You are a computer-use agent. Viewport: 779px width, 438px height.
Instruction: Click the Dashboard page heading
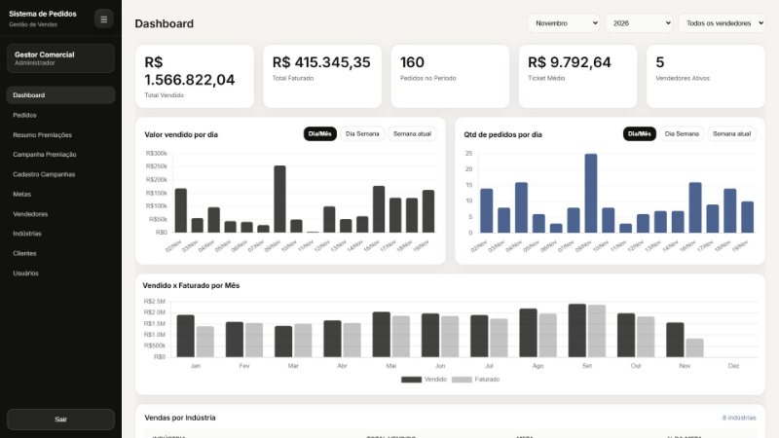(x=165, y=23)
